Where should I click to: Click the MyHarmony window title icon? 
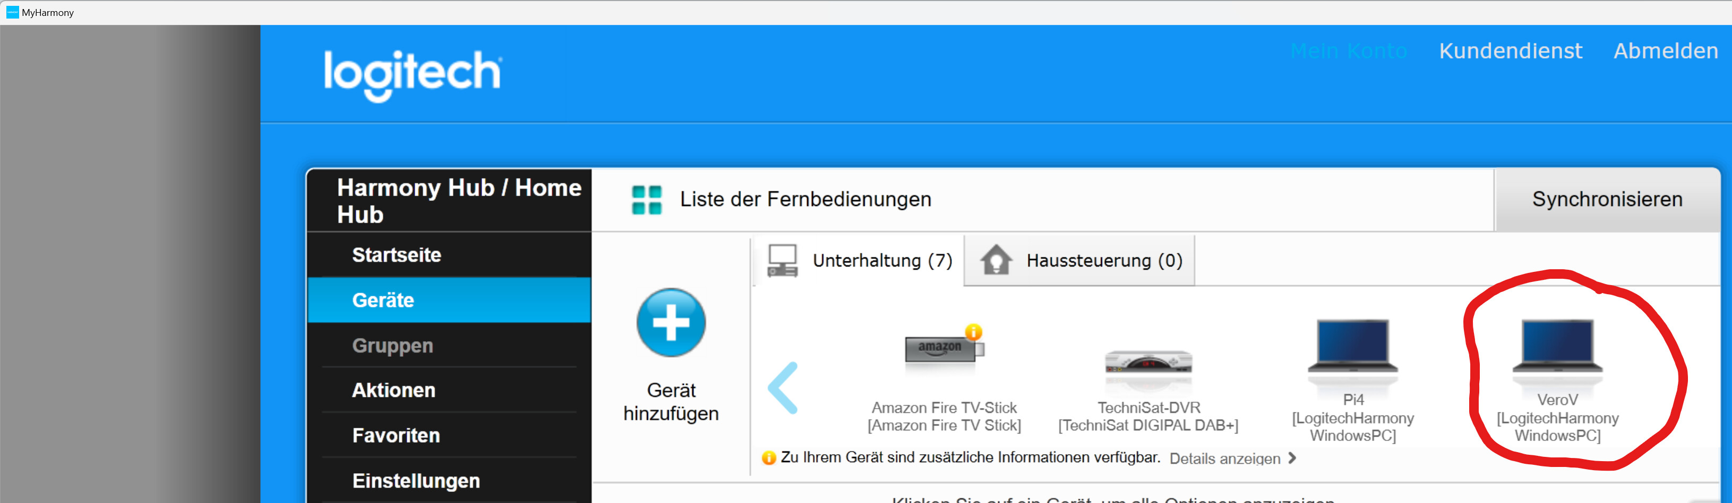pyautogui.click(x=12, y=12)
